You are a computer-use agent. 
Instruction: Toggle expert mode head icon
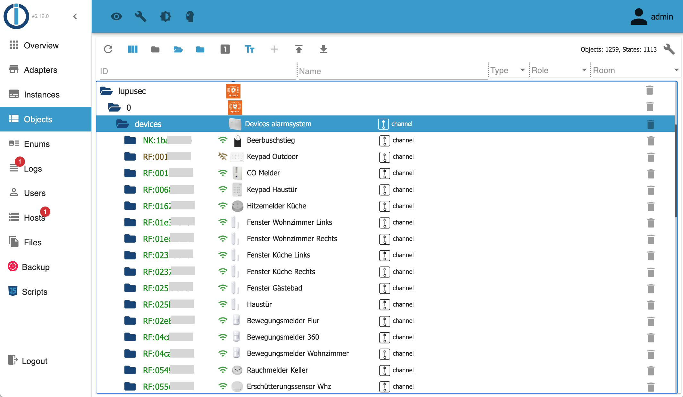(190, 16)
